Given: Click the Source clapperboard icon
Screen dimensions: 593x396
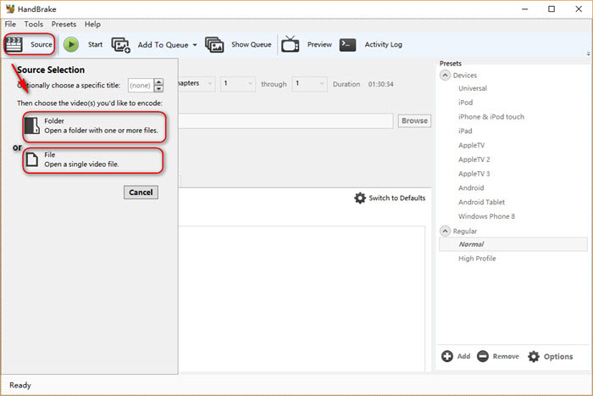Looking at the screenshot, I should pyautogui.click(x=14, y=44).
